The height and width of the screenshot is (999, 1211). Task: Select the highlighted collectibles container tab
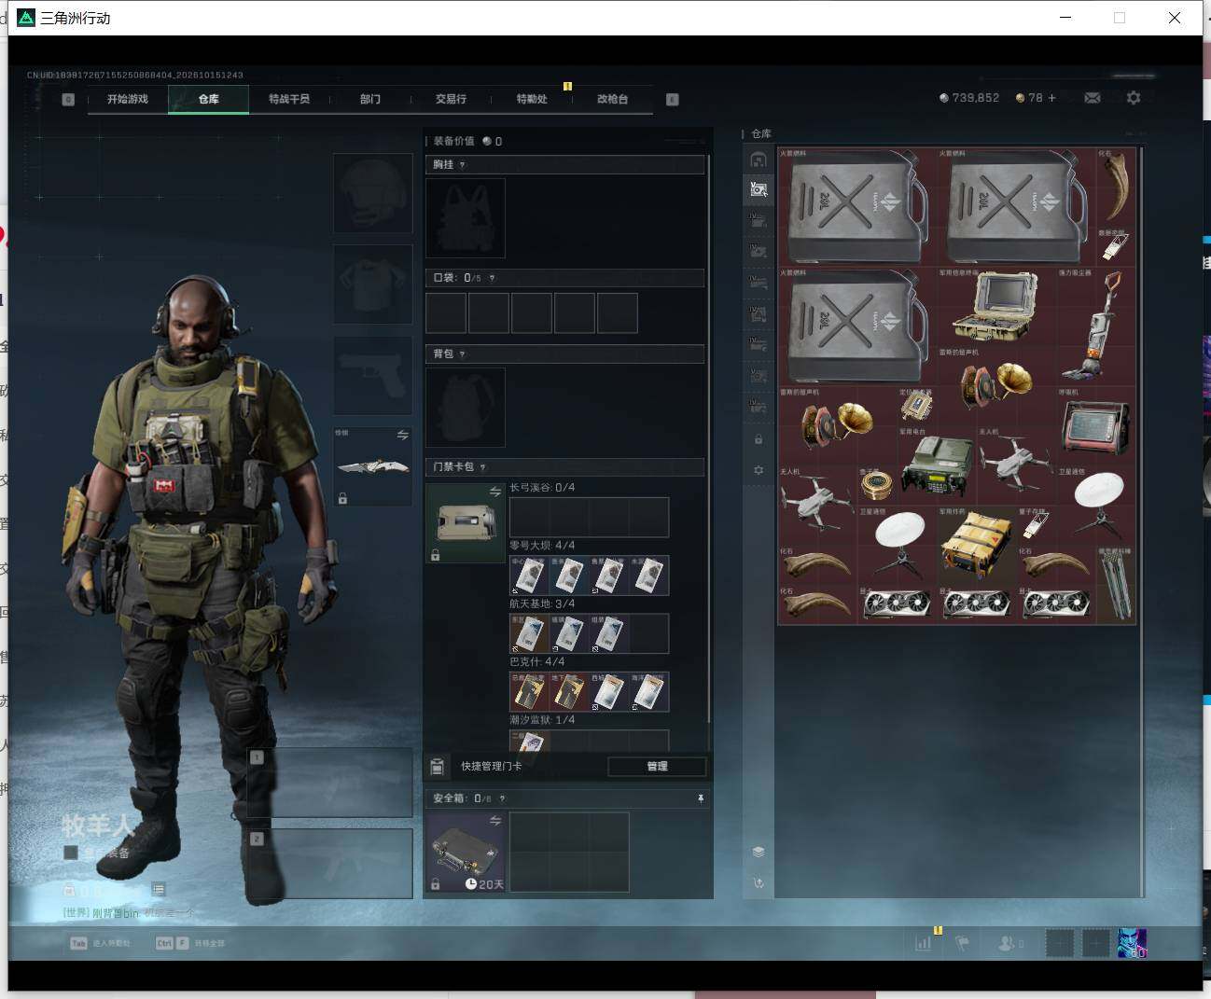pos(759,189)
